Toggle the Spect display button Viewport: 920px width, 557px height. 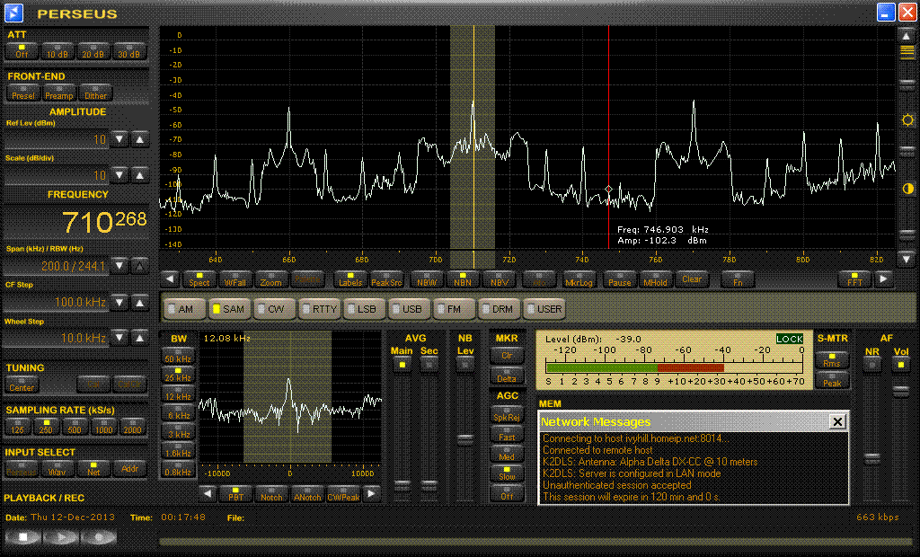point(199,280)
